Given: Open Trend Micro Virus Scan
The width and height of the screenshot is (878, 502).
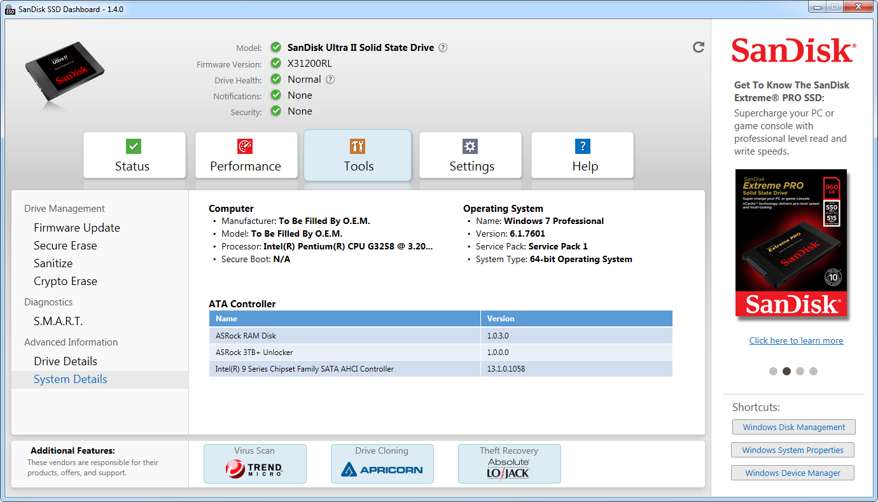Looking at the screenshot, I should coord(254,464).
